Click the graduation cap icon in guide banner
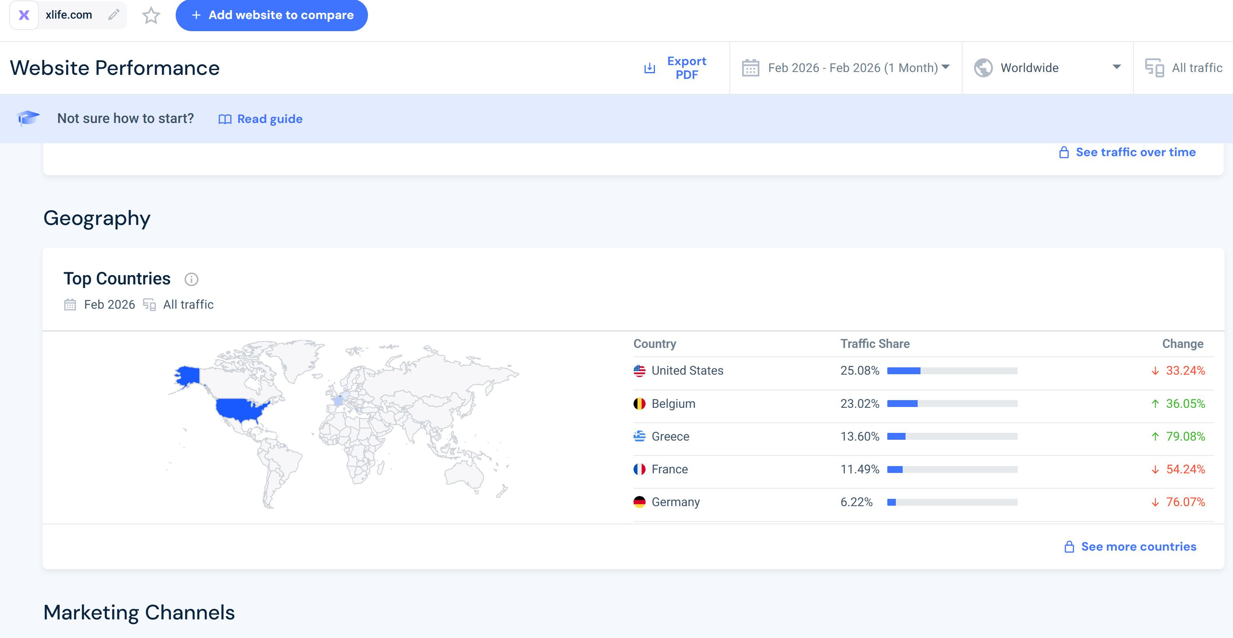Screen dimensions: 1233x638 coord(28,118)
